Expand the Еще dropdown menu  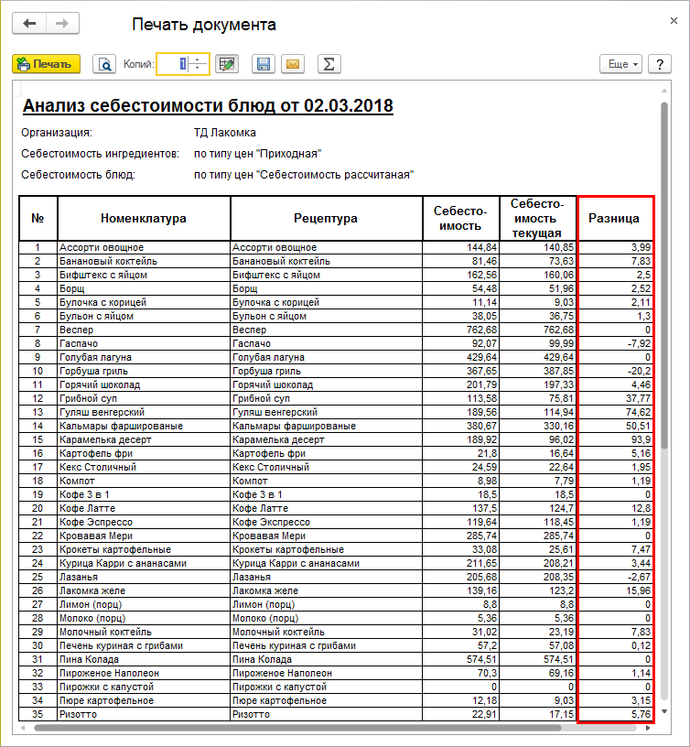click(620, 64)
